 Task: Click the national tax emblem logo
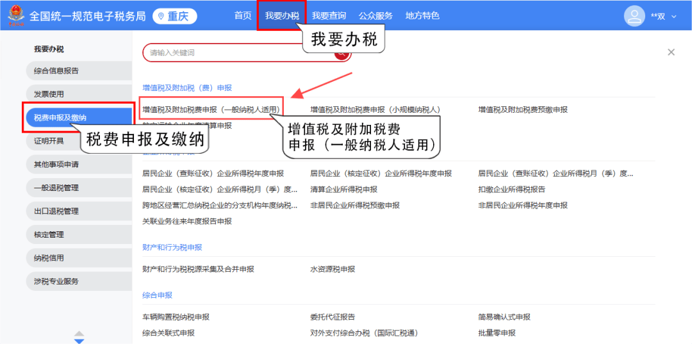click(x=16, y=16)
